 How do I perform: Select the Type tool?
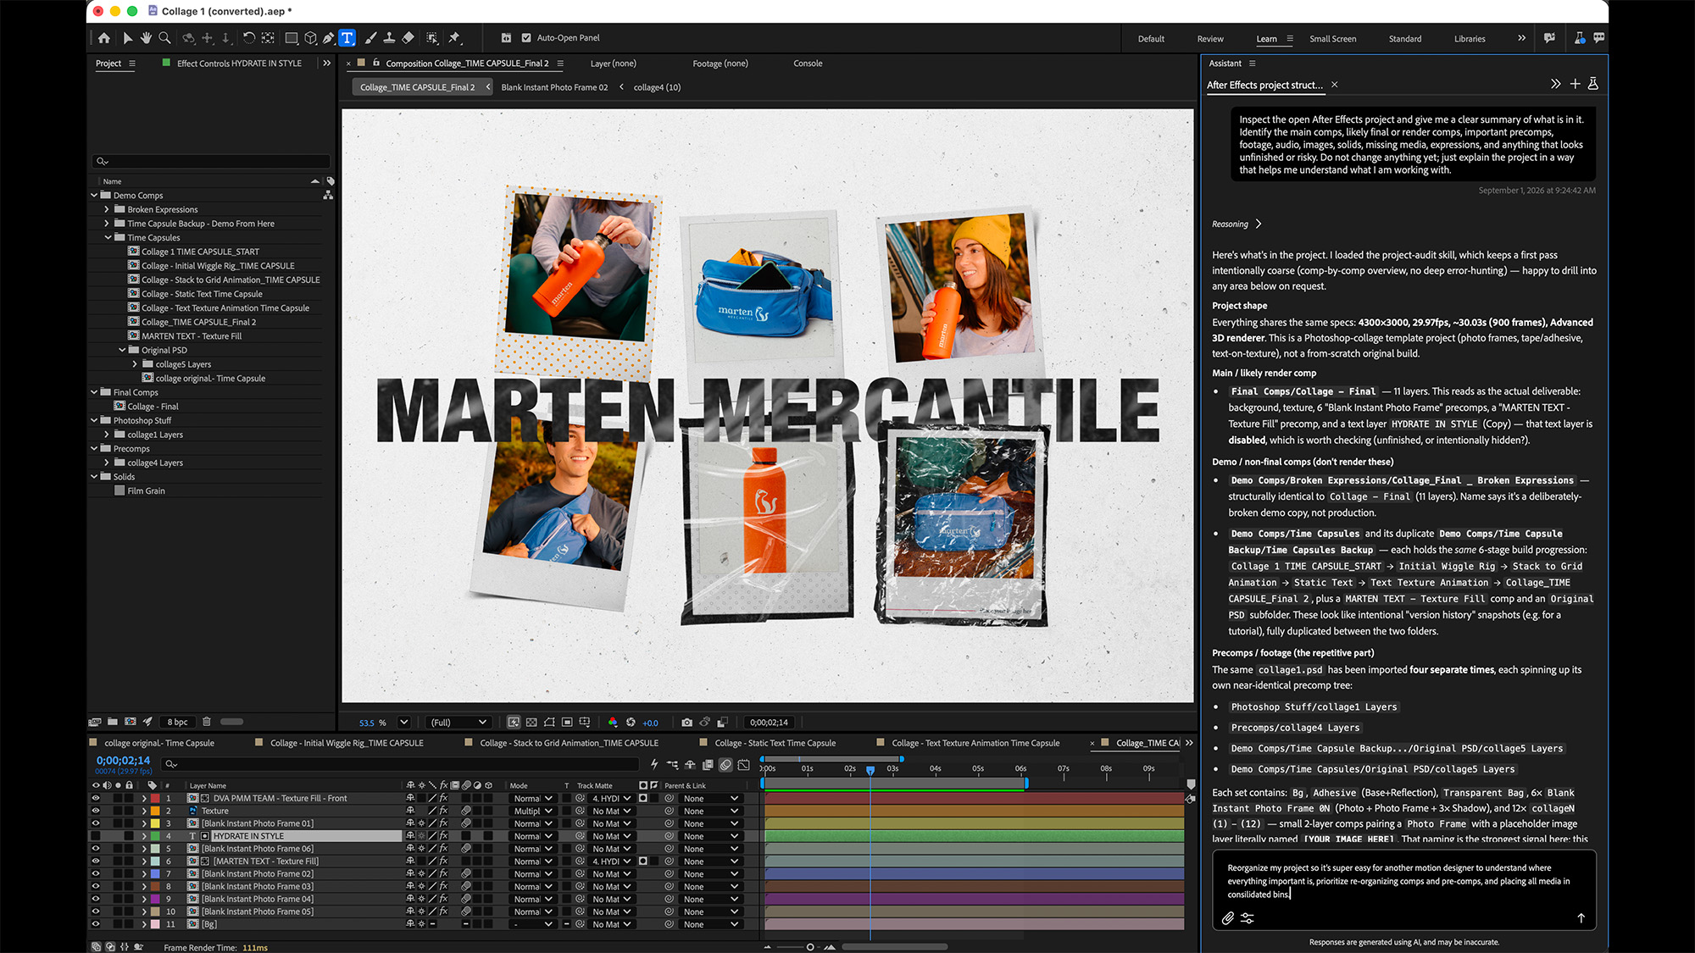point(347,38)
